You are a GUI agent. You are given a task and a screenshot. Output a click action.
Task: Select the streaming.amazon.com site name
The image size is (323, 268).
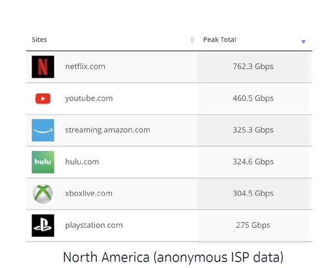pos(108,130)
